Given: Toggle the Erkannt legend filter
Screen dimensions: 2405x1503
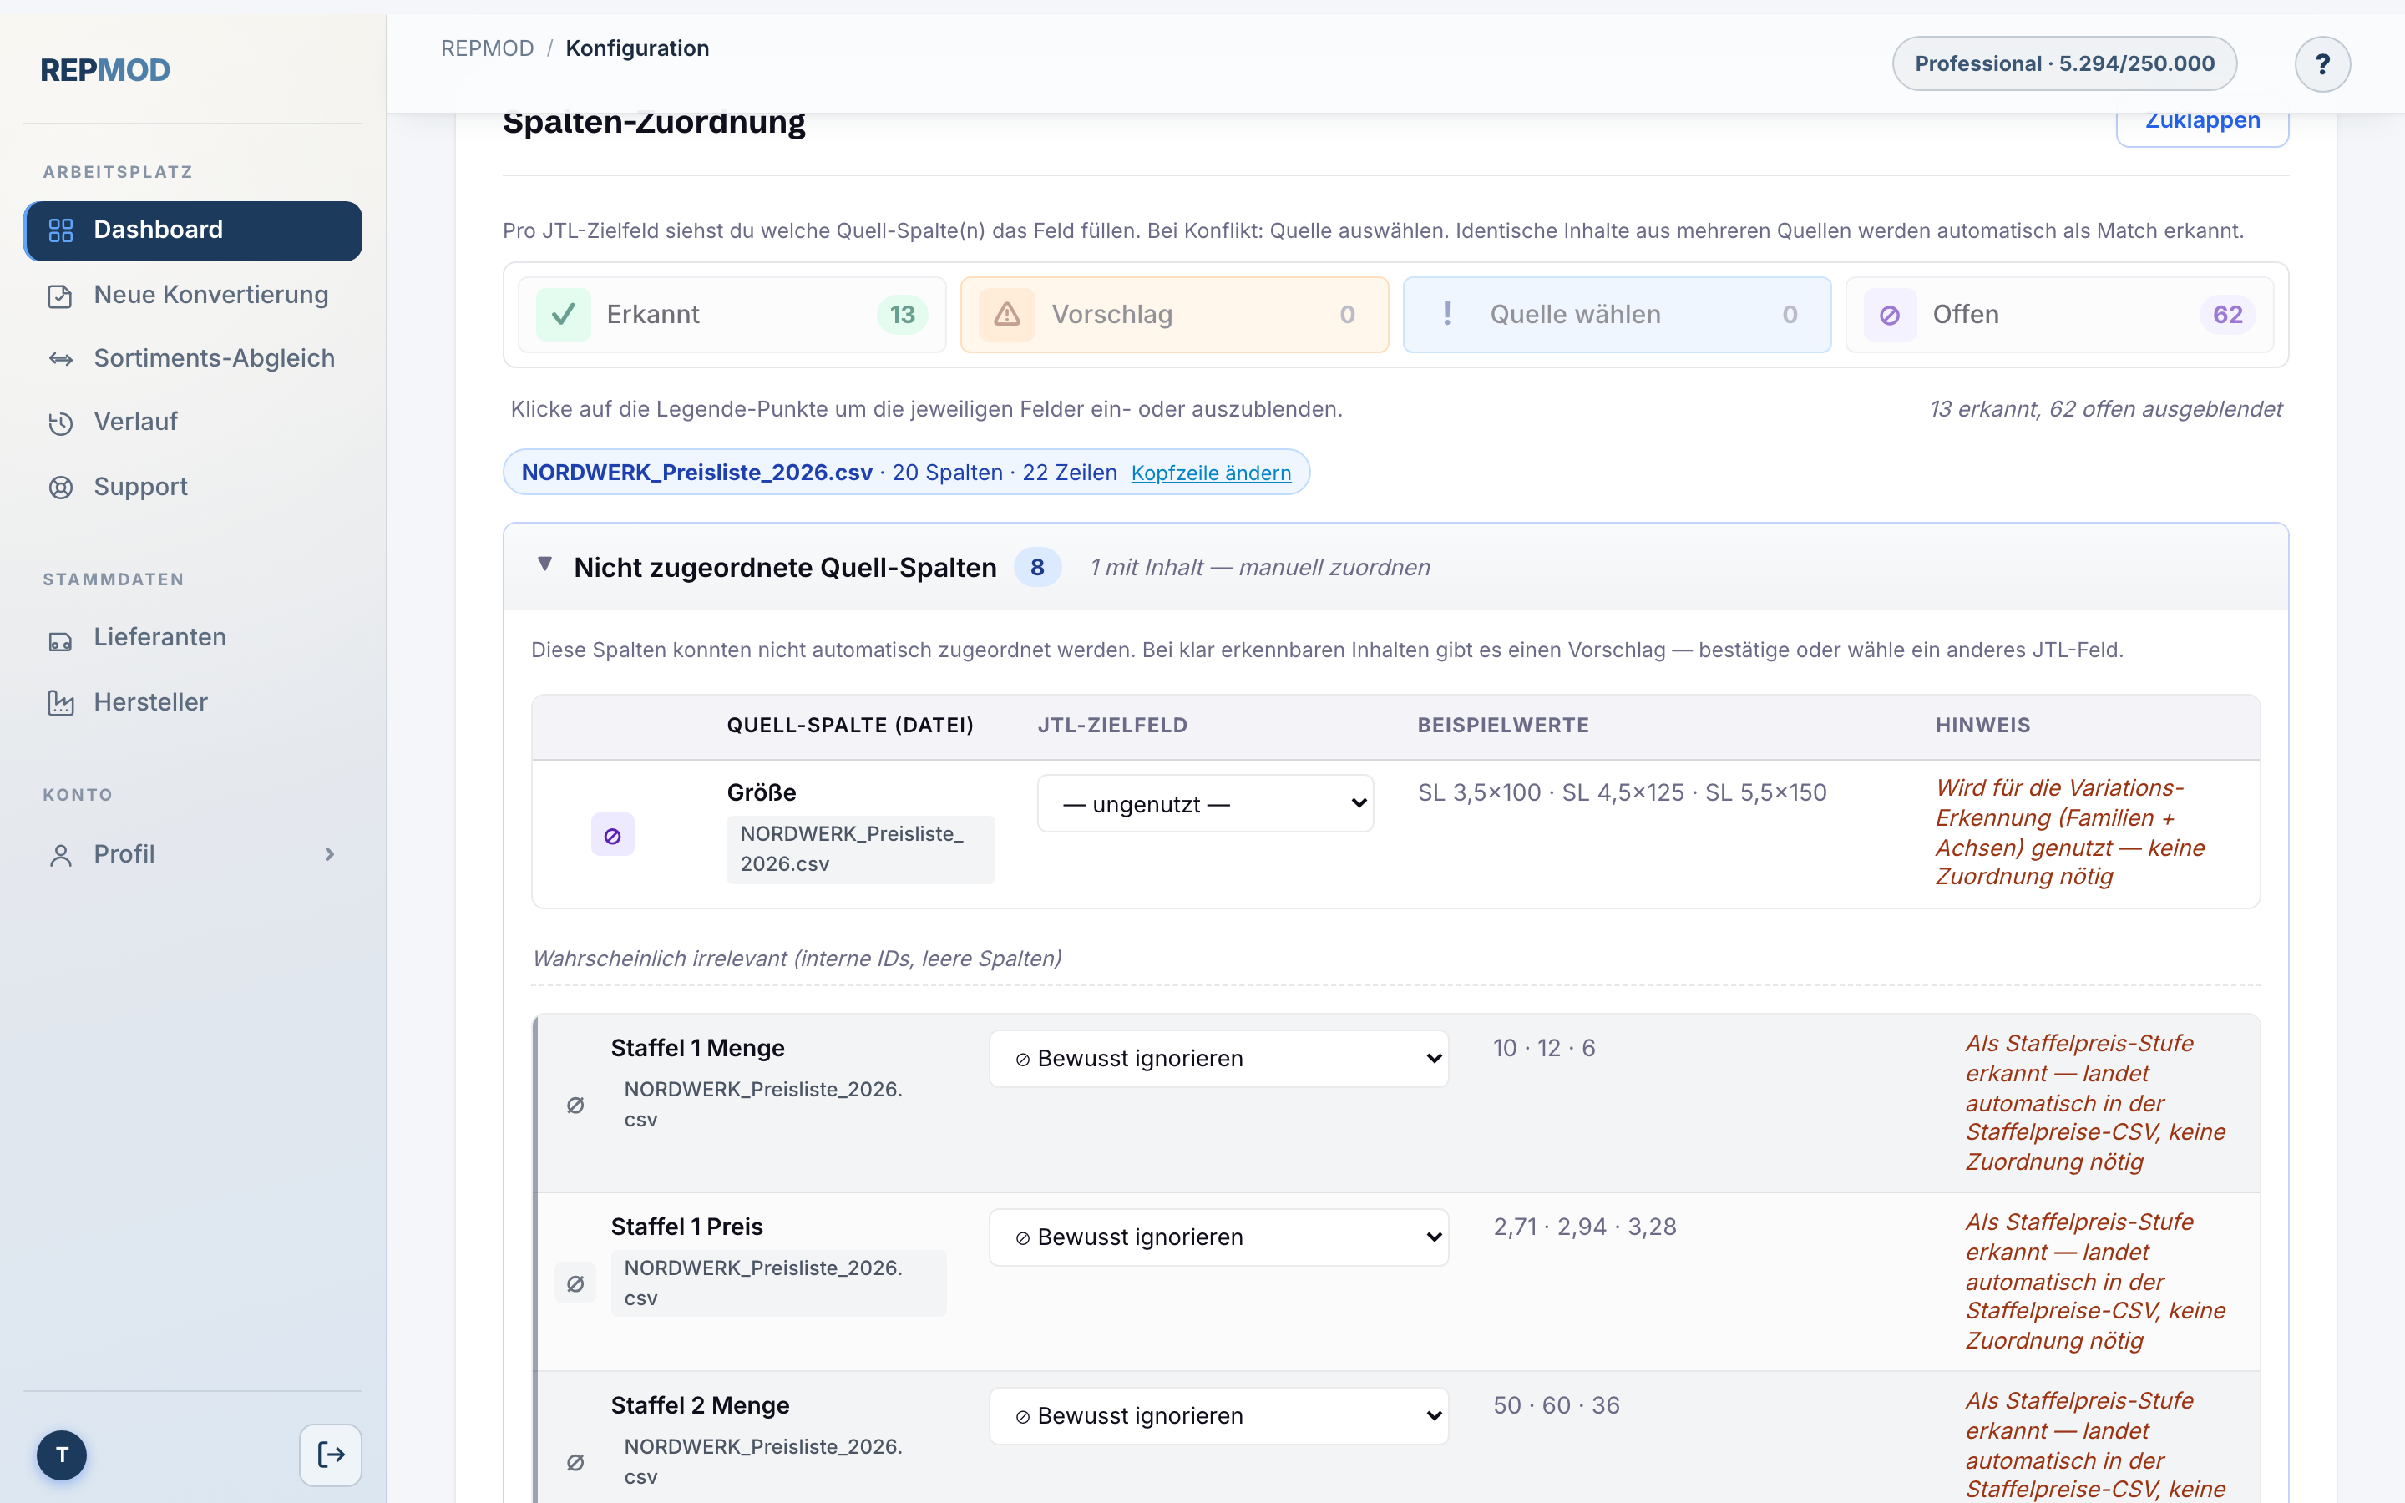Looking at the screenshot, I should click(732, 315).
